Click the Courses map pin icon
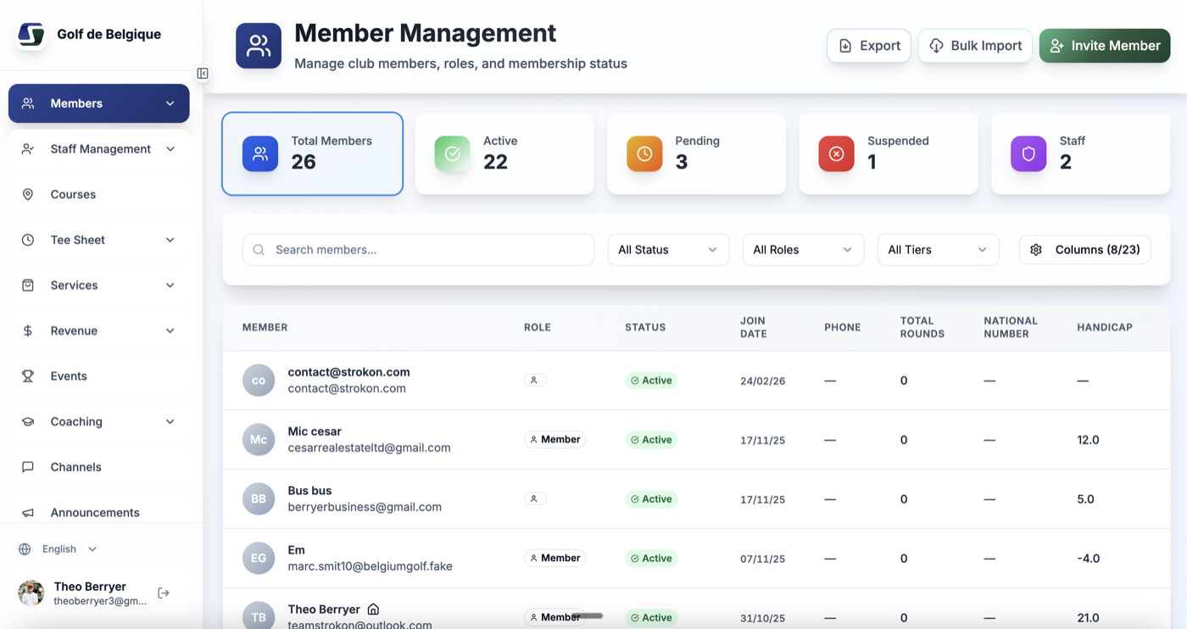 pyautogui.click(x=28, y=194)
